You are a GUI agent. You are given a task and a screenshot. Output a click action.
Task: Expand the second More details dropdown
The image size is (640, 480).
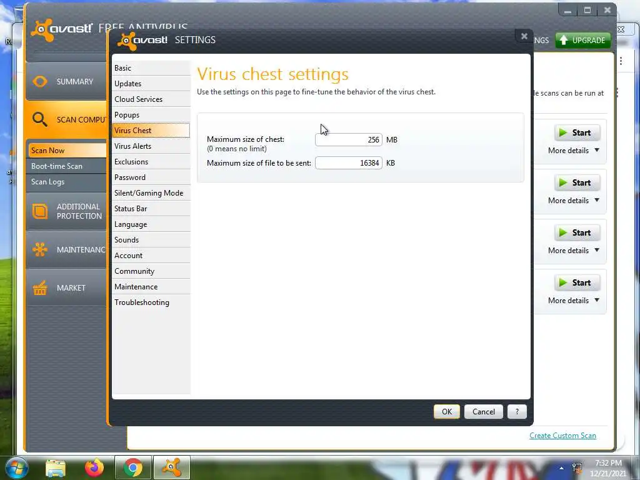[574, 201]
